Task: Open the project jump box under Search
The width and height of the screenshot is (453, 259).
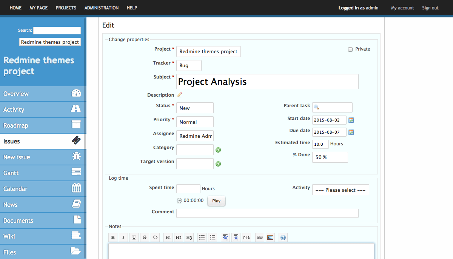Action: [50, 42]
